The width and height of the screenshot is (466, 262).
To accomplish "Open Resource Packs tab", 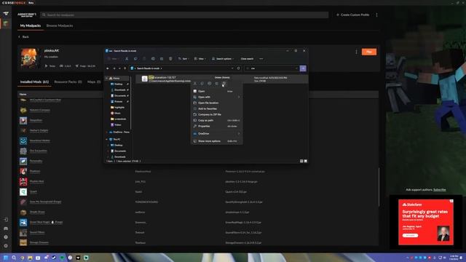I will pos(68,82).
